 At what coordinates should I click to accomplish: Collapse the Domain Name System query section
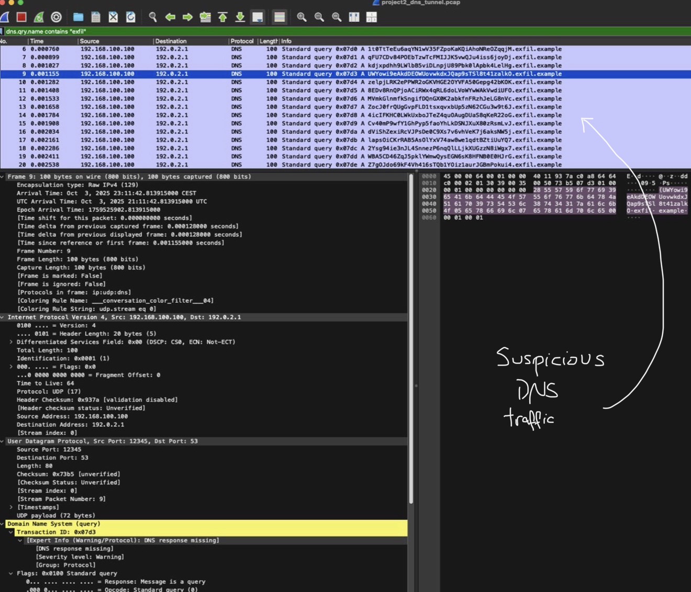pyautogui.click(x=3, y=524)
